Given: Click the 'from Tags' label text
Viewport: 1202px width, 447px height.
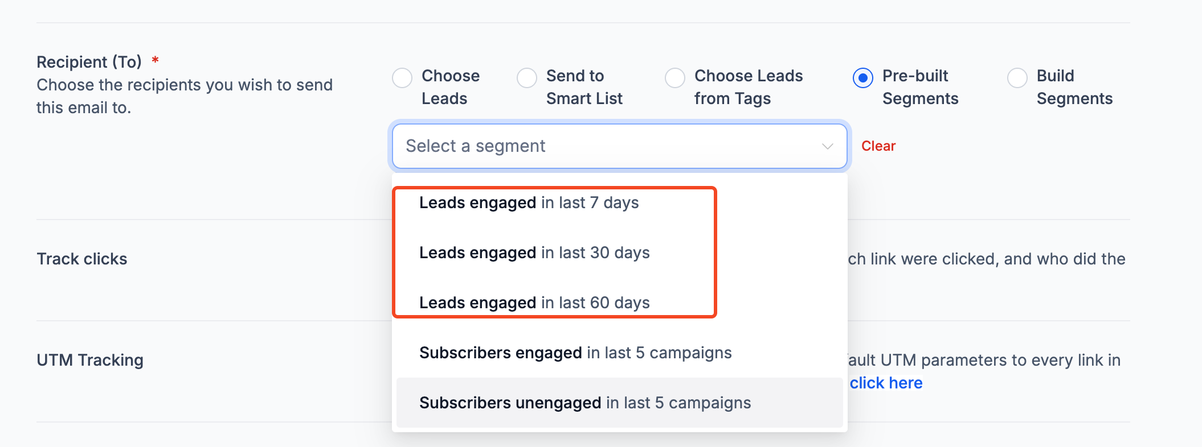Looking at the screenshot, I should click(732, 99).
